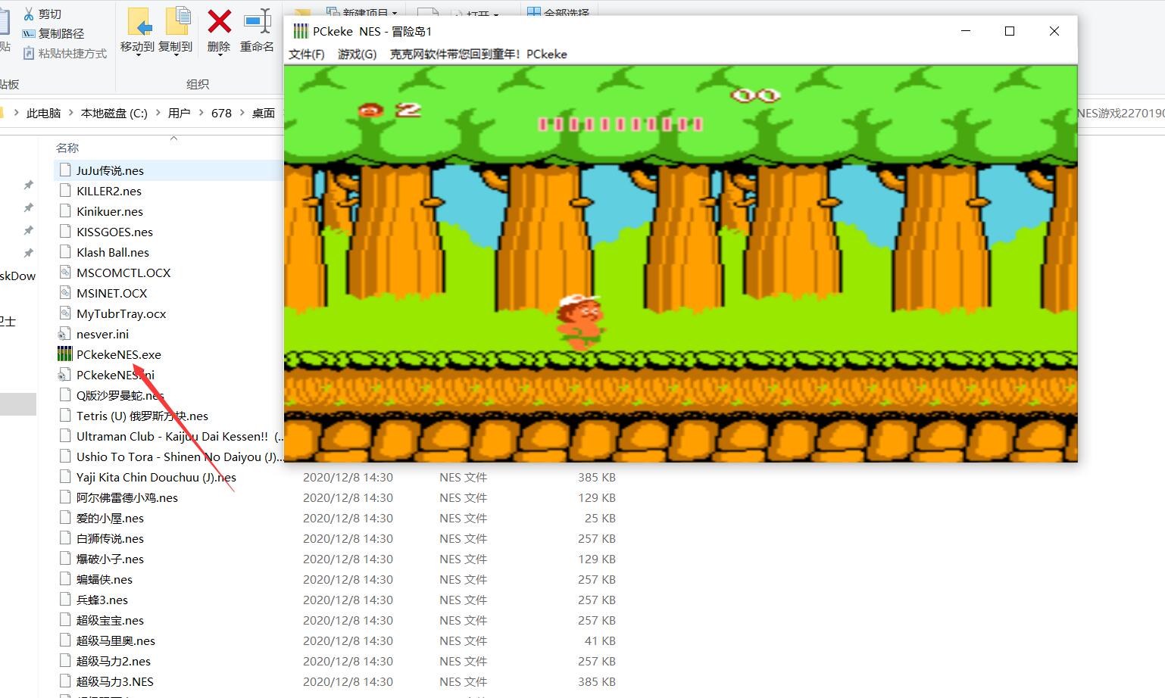The image size is (1165, 698).
Task: Click the 41 KB size cell
Action: click(x=600, y=641)
